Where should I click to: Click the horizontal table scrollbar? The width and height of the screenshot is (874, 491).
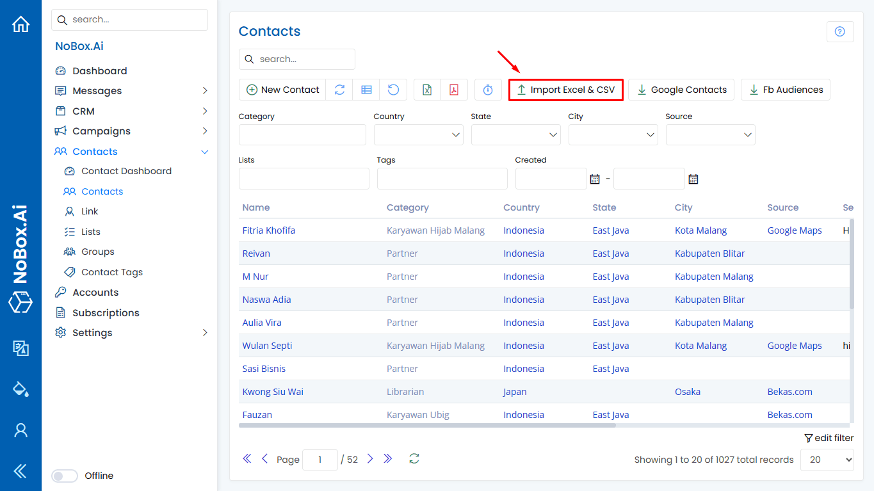[x=427, y=425]
